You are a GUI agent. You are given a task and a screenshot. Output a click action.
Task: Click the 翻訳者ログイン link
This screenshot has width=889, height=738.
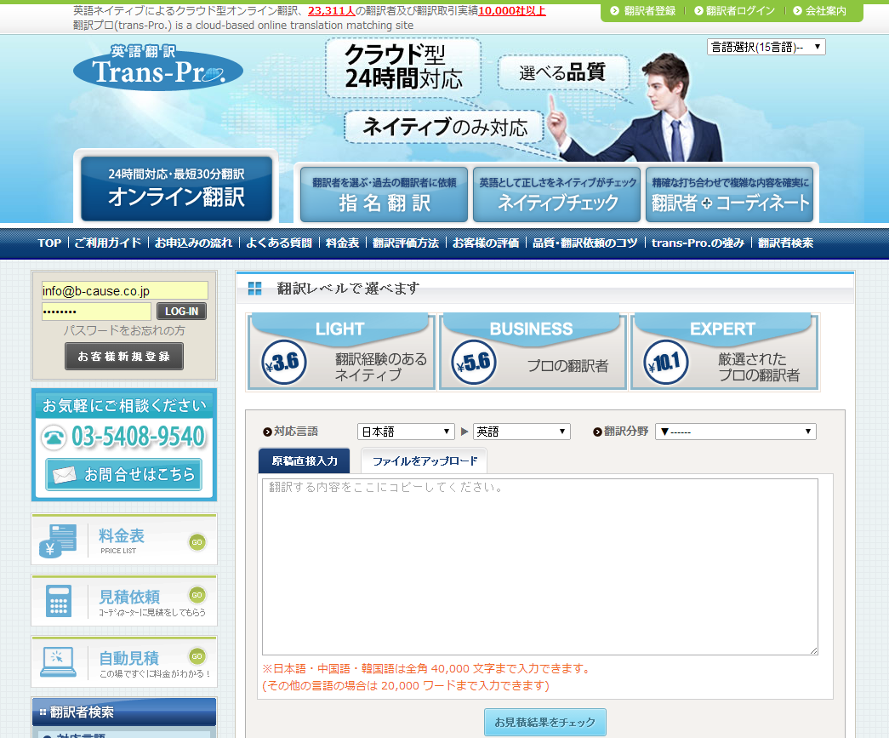(740, 11)
